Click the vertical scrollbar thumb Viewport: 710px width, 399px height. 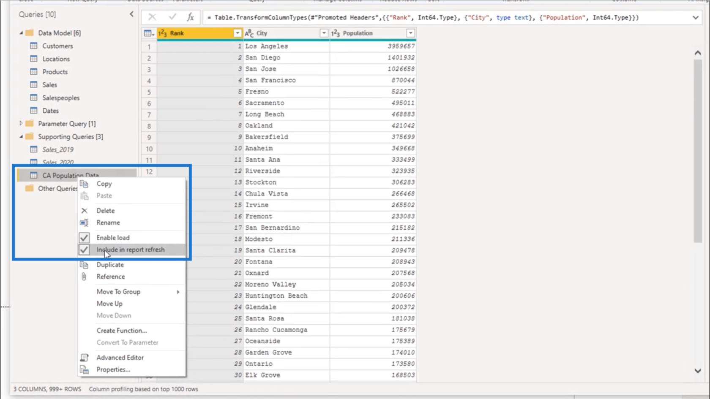(697, 151)
